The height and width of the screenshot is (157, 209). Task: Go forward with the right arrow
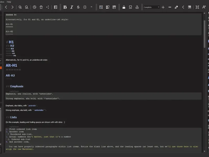pyautogui.click(x=12, y=7)
